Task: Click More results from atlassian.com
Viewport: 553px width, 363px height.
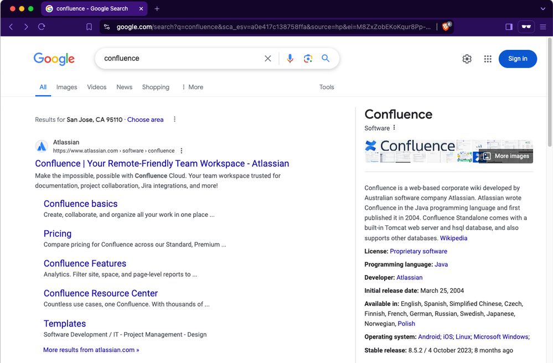Action: [91, 350]
